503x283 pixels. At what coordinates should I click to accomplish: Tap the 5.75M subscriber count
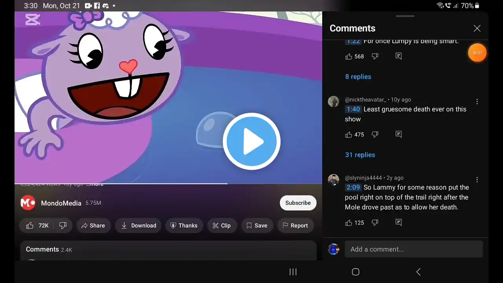(x=93, y=203)
